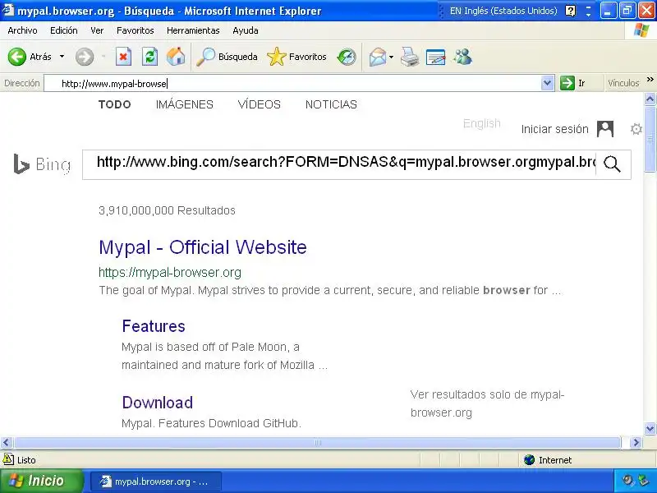Open the History clock icon

(x=347, y=57)
